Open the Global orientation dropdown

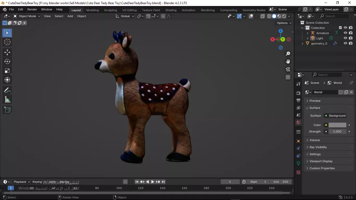pyautogui.click(x=125, y=16)
